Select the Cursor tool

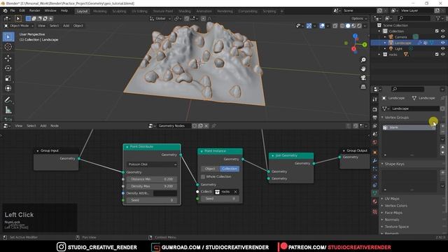click(8, 47)
